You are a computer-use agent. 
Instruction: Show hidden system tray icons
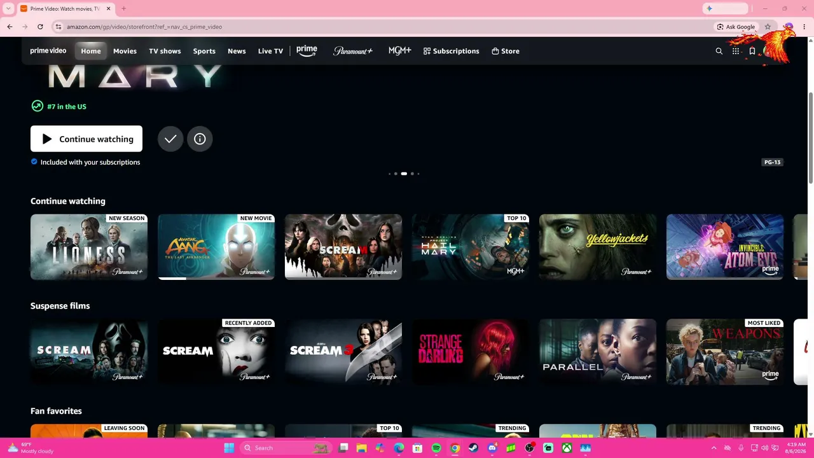(x=714, y=448)
